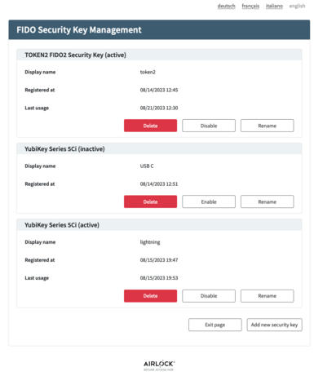Delete the lightning YubiKey

[150, 296]
